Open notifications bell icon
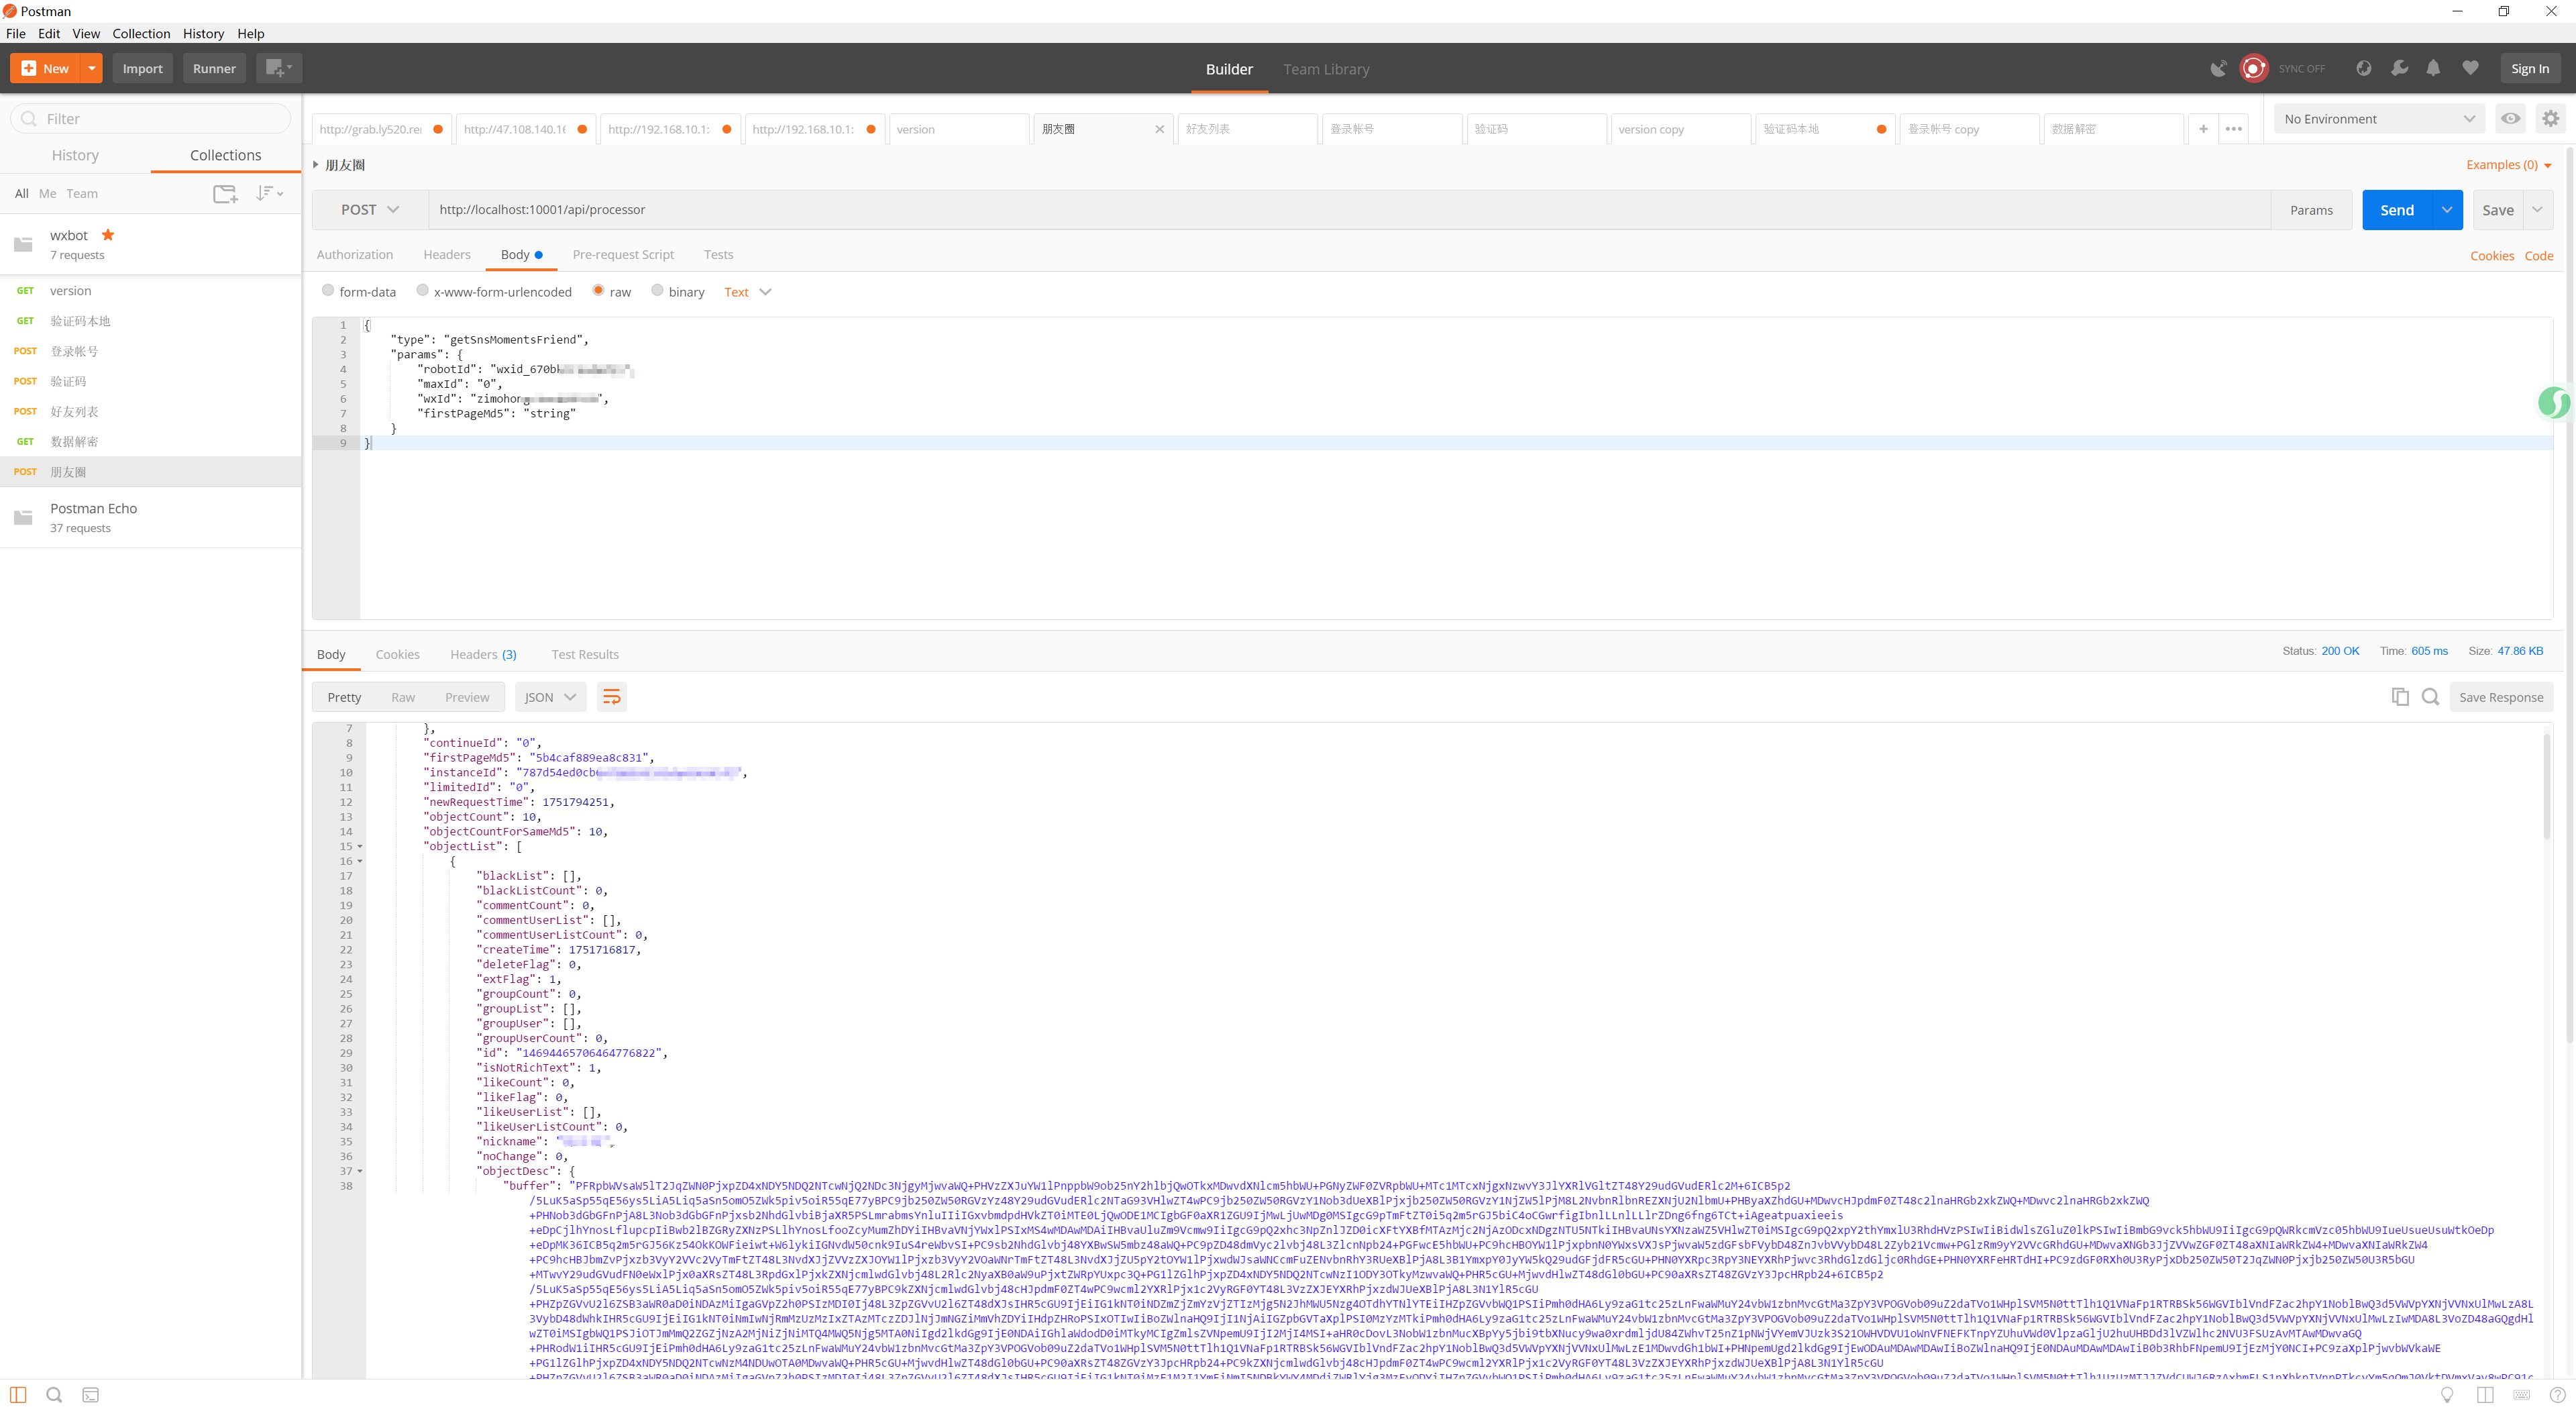The image size is (2576, 1409). [x=2433, y=68]
